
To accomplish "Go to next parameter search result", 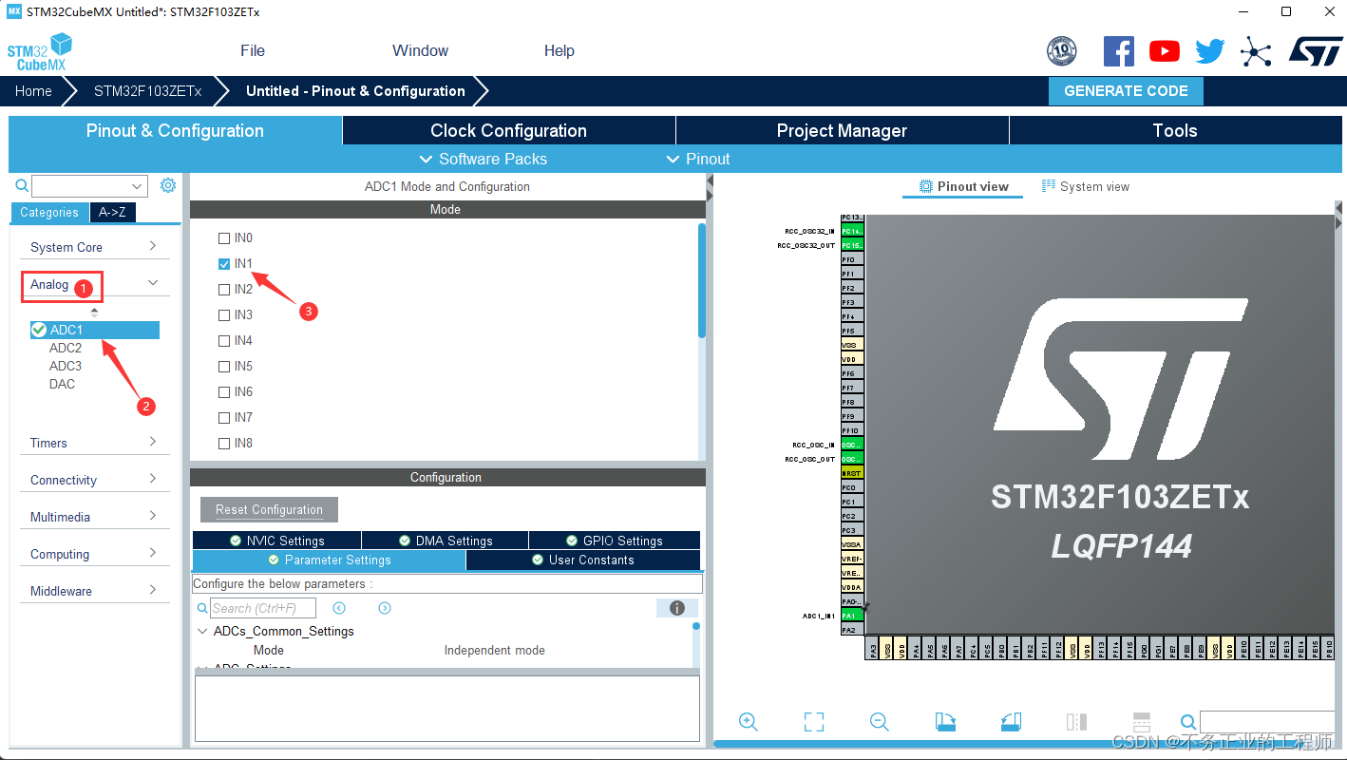I will (385, 608).
